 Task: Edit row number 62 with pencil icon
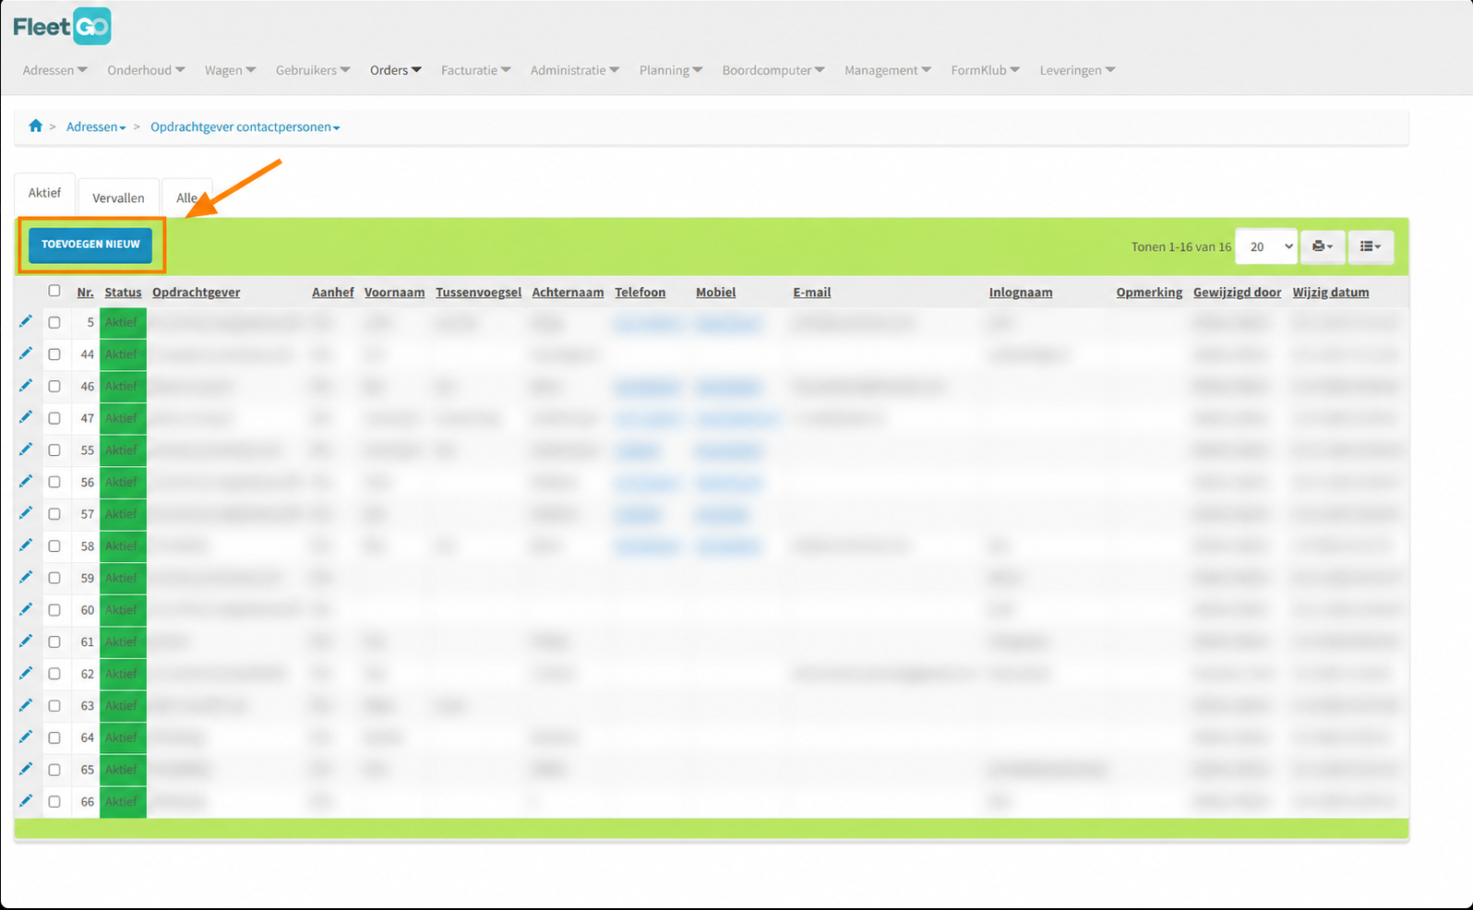coord(26,673)
